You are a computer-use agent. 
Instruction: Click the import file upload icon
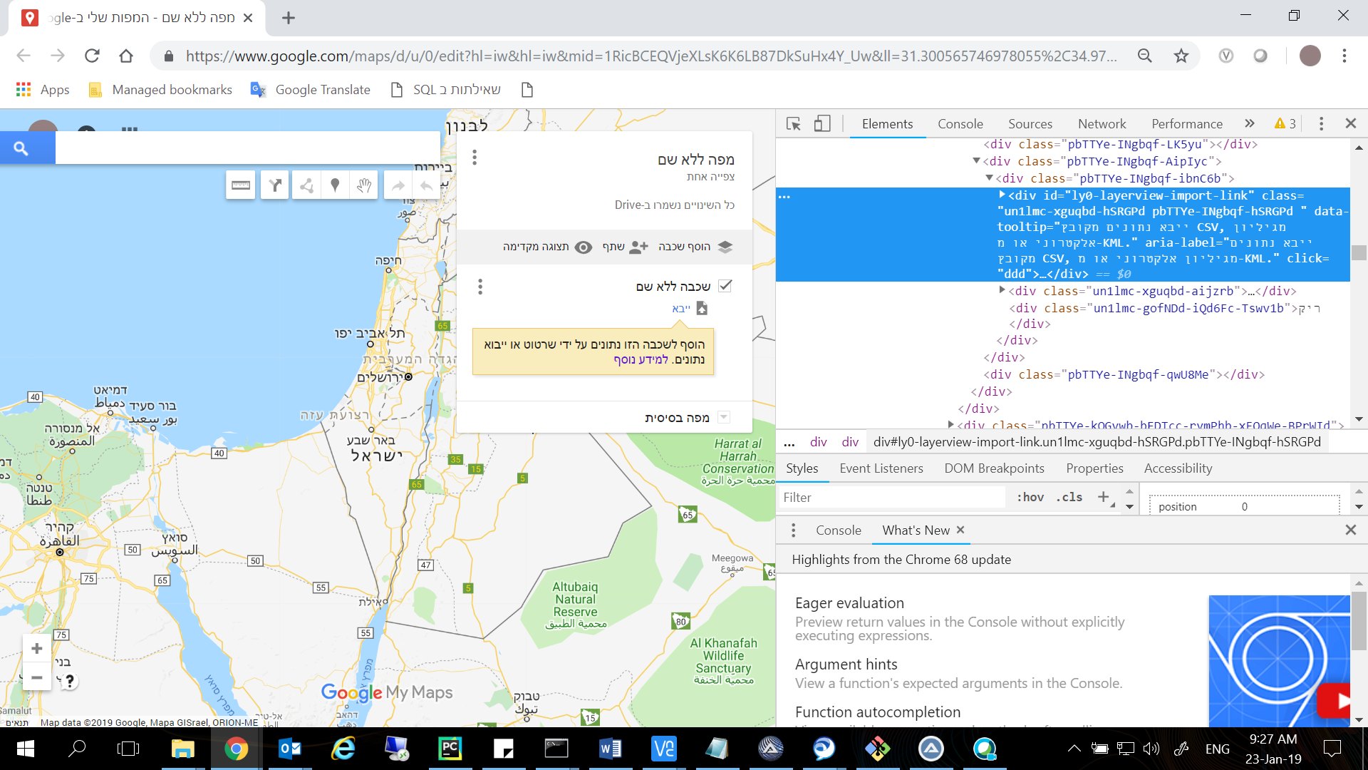click(x=702, y=308)
